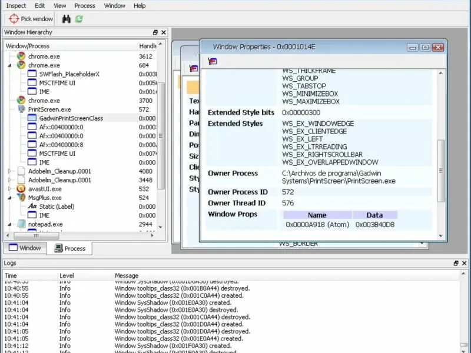Click the GadwinPrintScreenClass window icon

(32, 118)
